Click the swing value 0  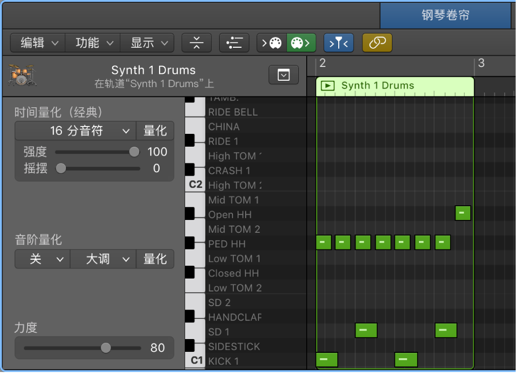[x=156, y=168]
